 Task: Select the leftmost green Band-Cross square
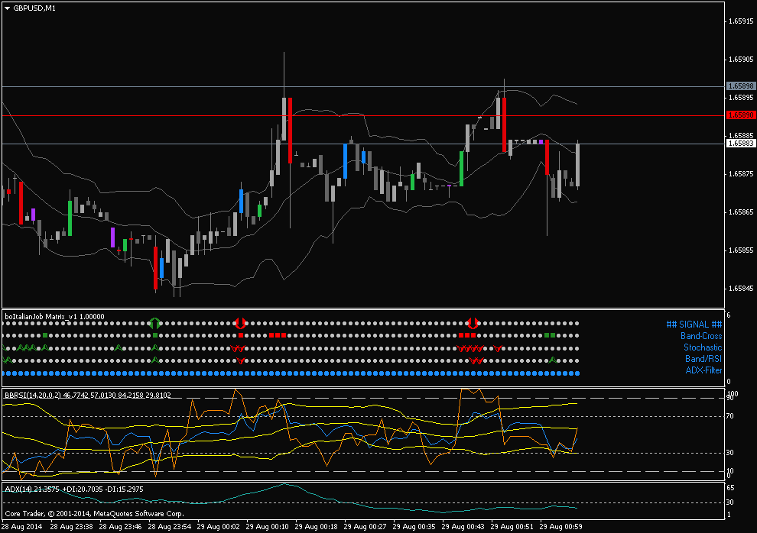(45, 335)
